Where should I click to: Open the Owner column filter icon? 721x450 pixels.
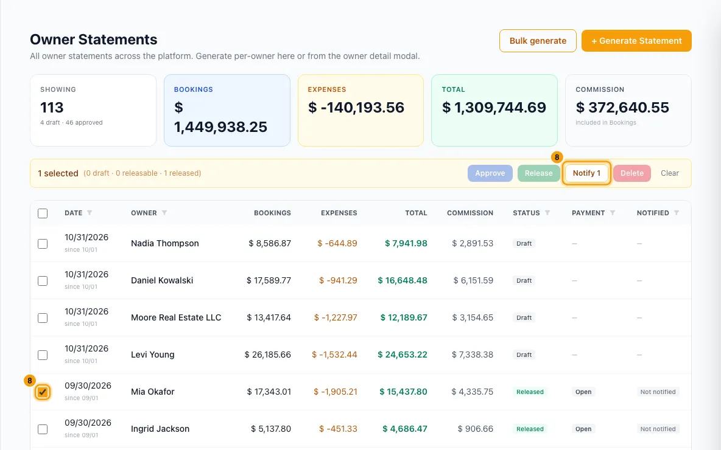164,213
